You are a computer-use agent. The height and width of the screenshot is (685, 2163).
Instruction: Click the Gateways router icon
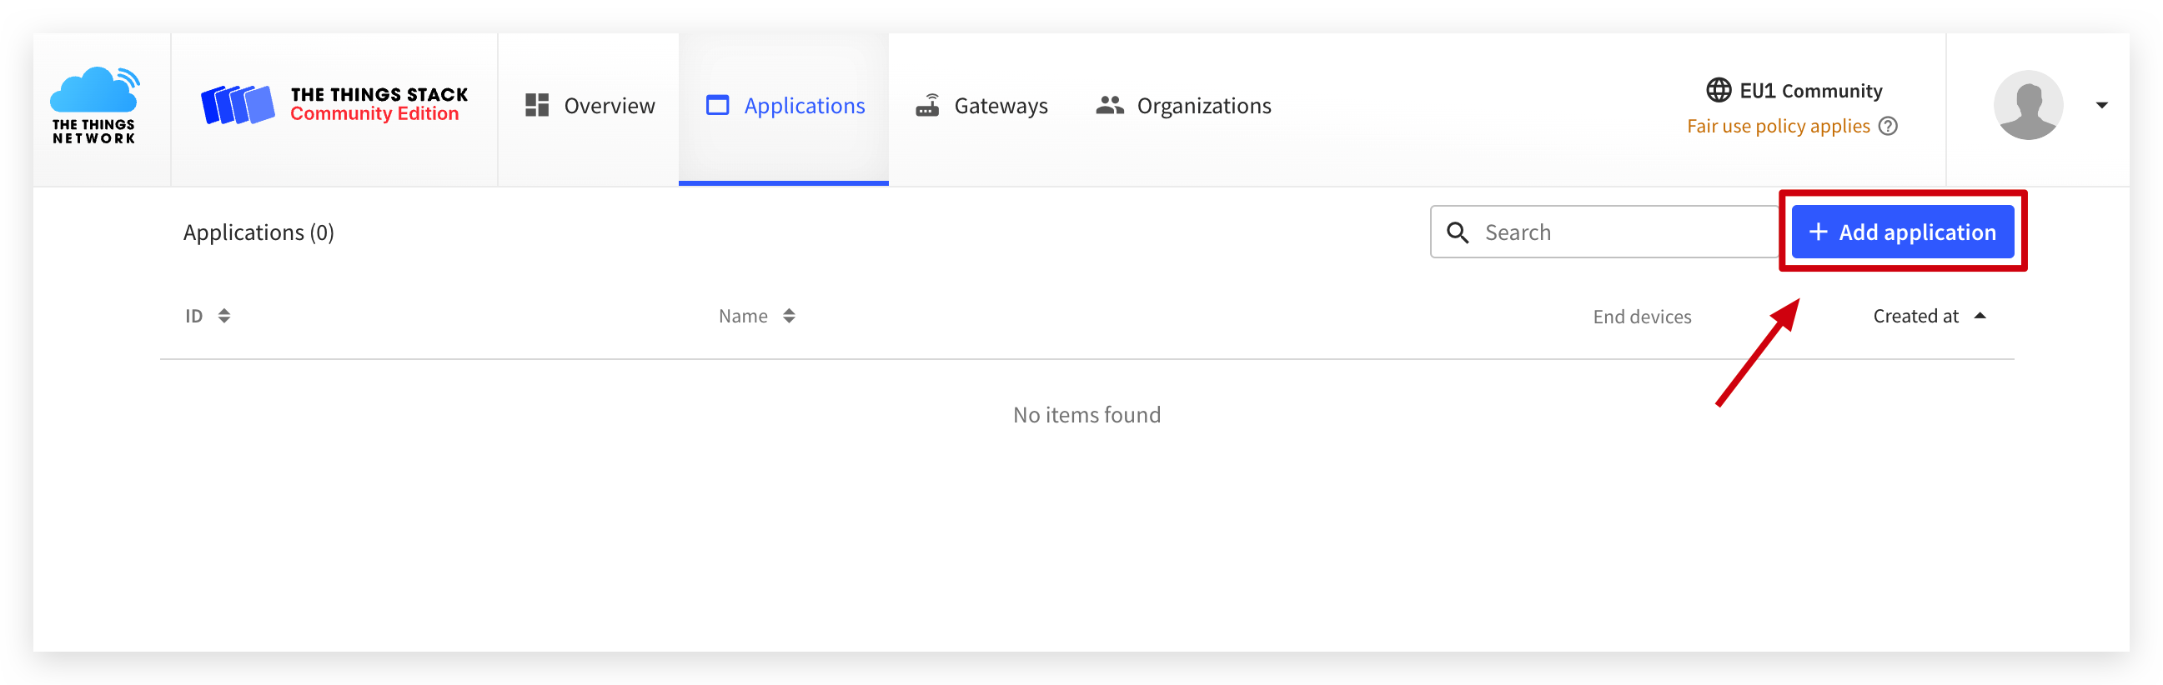point(928,106)
